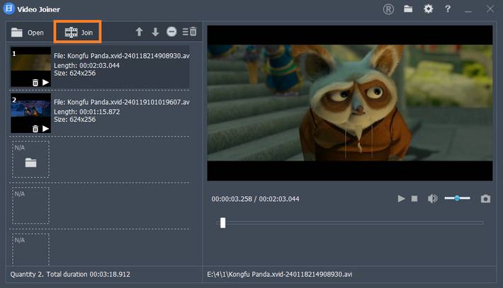The height and width of the screenshot is (288, 503).
Task: Select the thumbnail of clip 2
Action: [30, 113]
